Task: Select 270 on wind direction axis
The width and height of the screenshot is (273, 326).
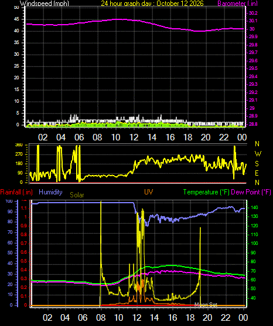Action: tap(19, 154)
